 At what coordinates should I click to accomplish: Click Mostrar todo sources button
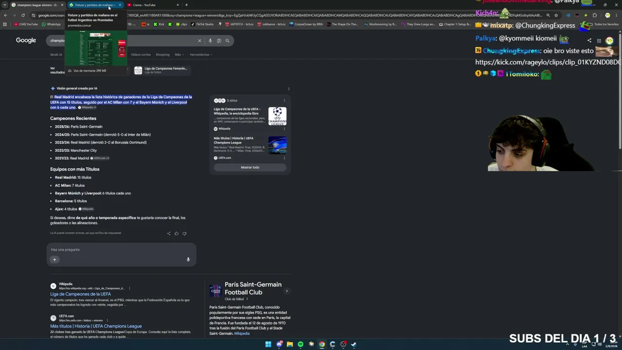250,167
